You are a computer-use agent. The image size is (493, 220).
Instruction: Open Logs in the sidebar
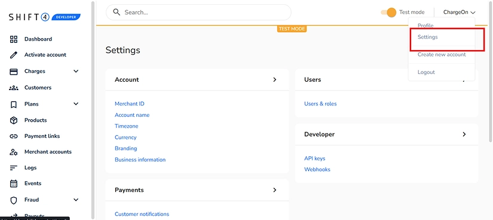pyautogui.click(x=30, y=168)
